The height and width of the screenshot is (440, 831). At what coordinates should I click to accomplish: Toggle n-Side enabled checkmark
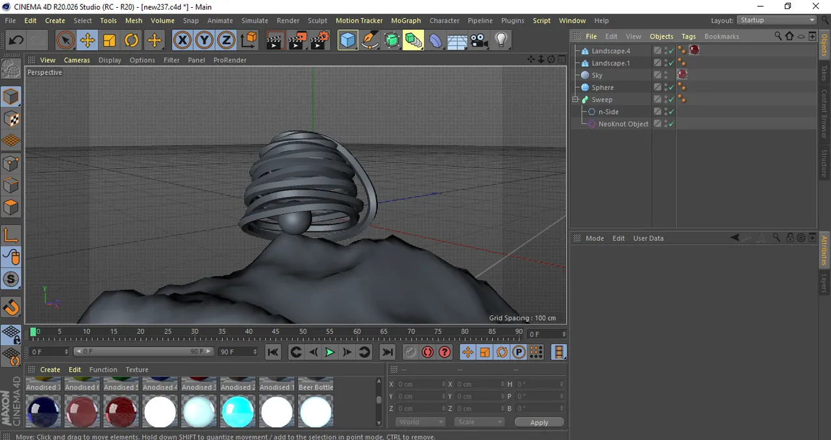[x=671, y=112]
